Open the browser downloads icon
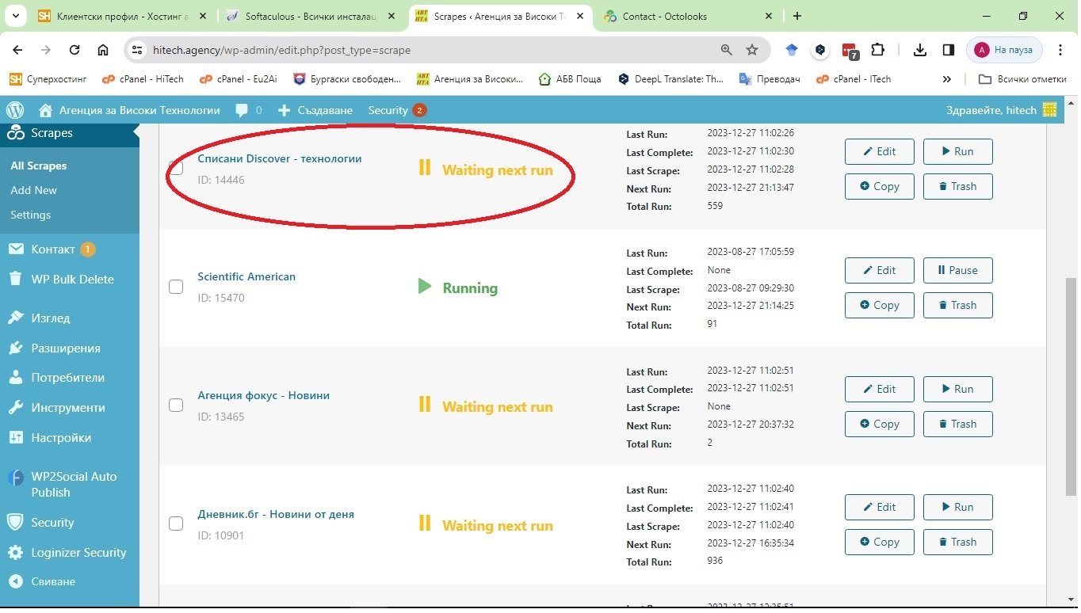 pyautogui.click(x=919, y=50)
